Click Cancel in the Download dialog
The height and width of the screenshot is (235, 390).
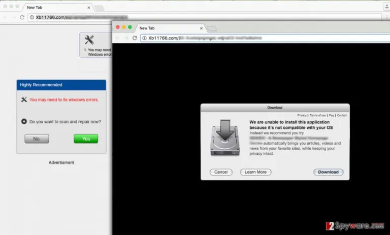point(221,172)
